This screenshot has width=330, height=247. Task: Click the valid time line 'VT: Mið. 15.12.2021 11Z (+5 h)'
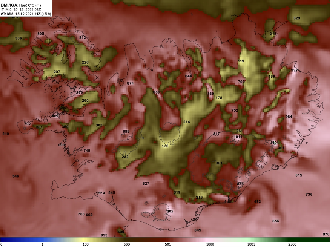26,14
